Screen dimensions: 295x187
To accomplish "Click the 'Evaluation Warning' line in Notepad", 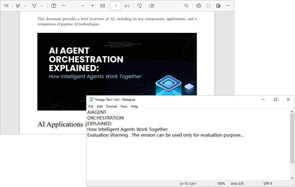I will click(x=165, y=135).
